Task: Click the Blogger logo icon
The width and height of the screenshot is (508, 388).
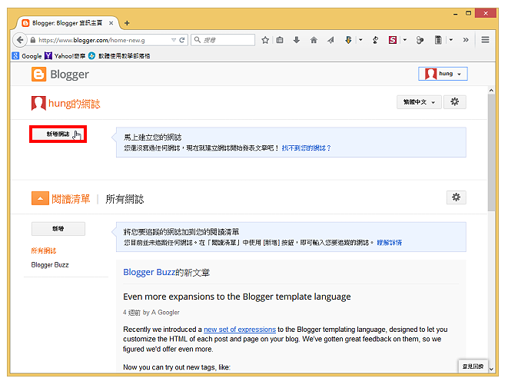Action: click(x=38, y=75)
